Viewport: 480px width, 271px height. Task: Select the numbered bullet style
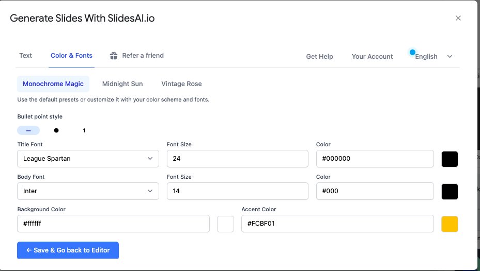coord(84,130)
